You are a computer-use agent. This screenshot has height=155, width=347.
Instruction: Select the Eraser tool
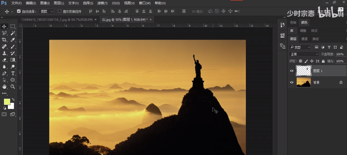pyautogui.click(x=4, y=60)
